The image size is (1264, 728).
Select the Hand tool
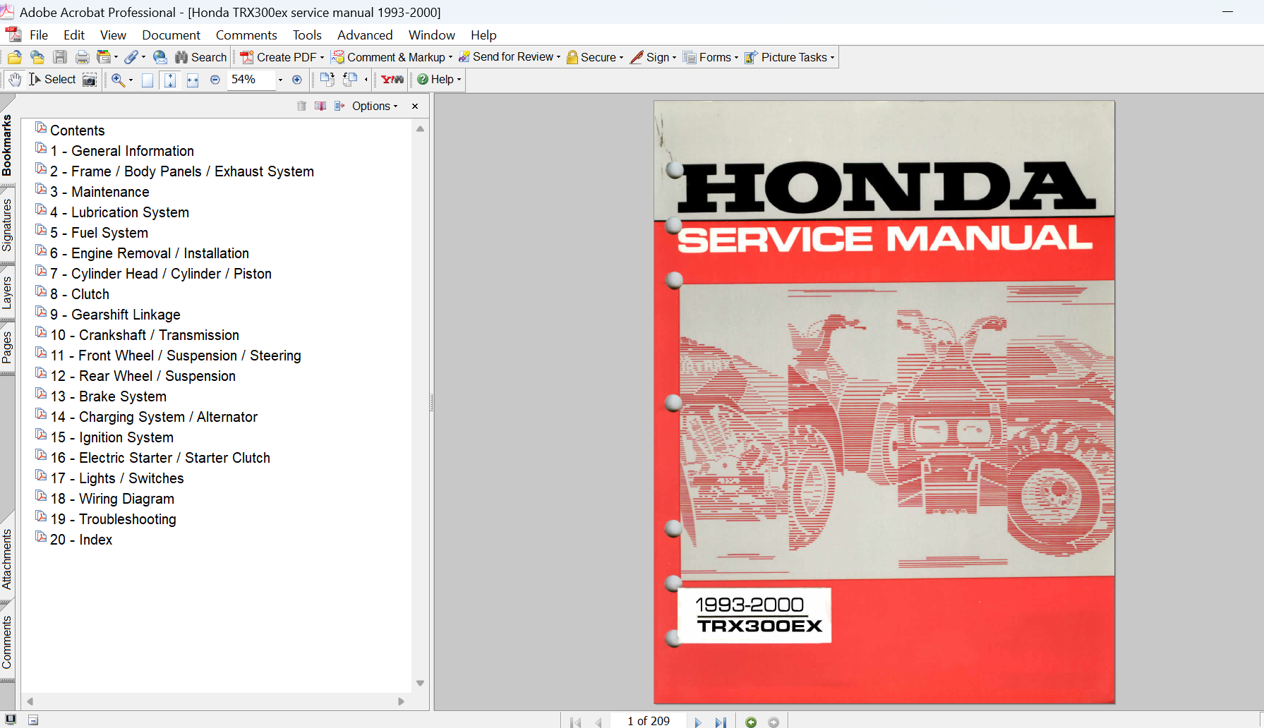click(x=15, y=80)
